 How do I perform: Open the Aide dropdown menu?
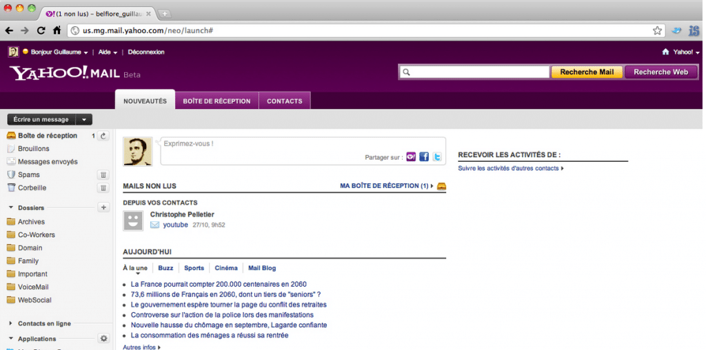[x=107, y=52]
